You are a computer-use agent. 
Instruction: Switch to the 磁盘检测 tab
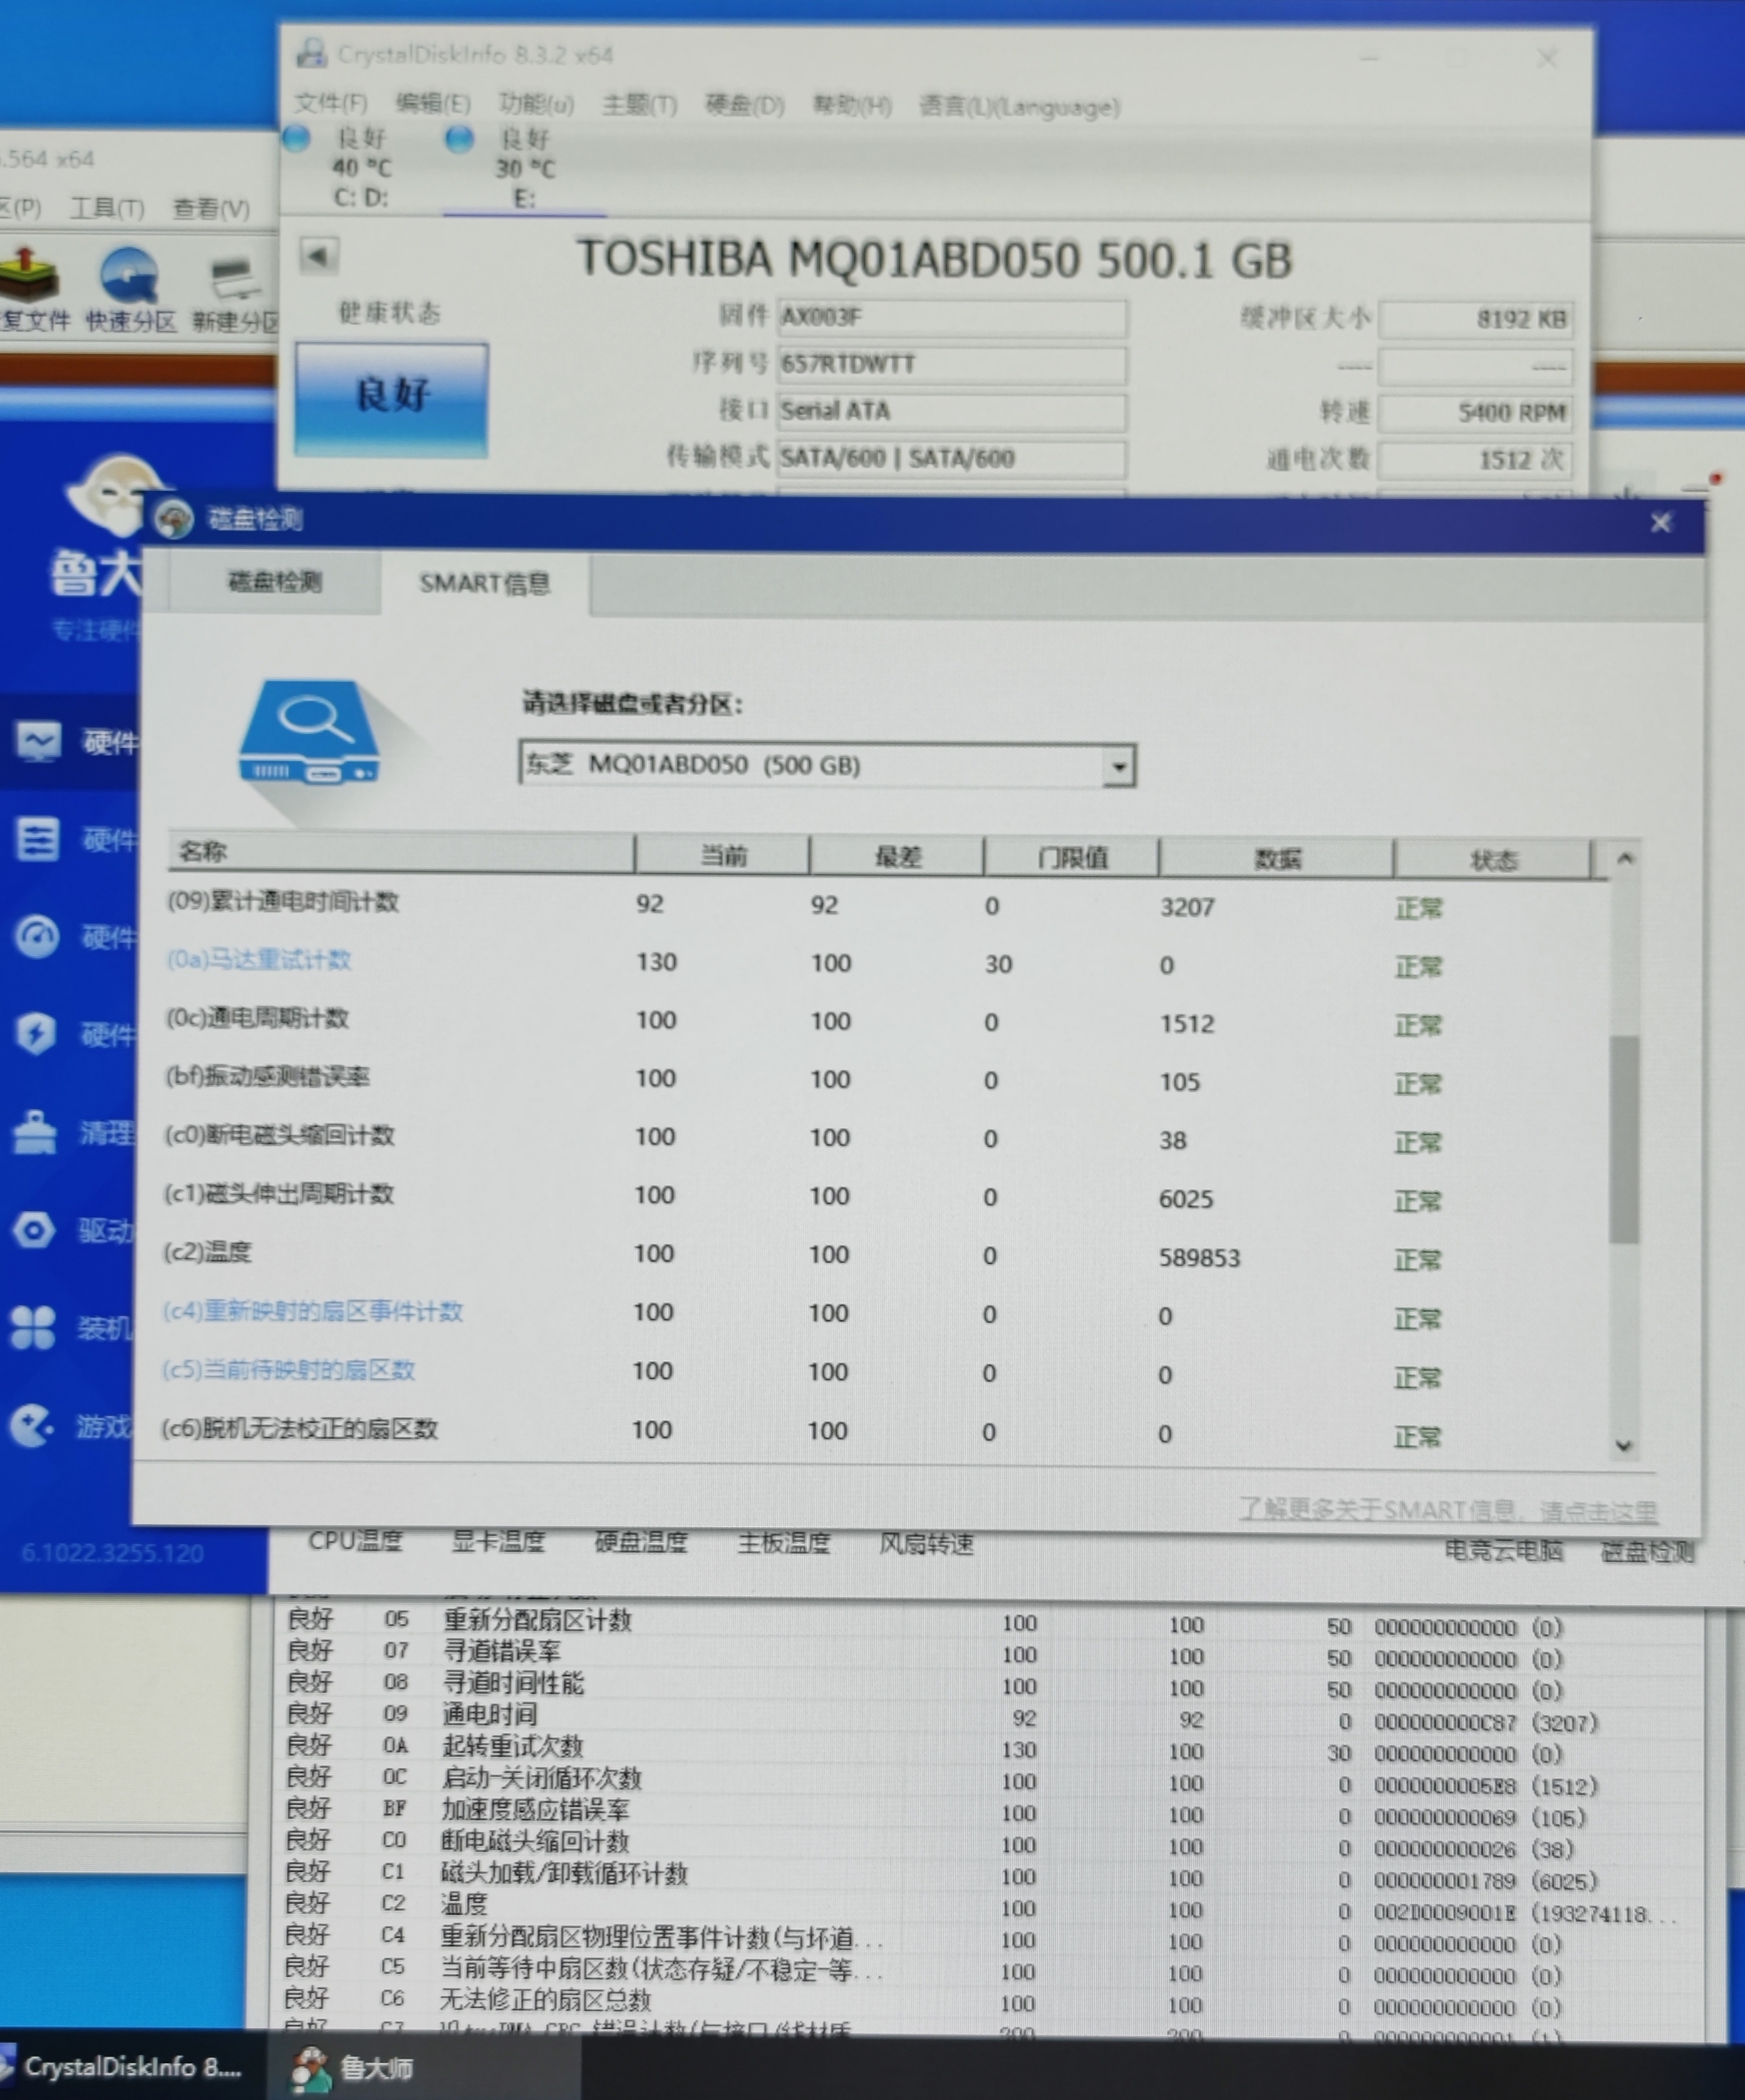click(275, 581)
